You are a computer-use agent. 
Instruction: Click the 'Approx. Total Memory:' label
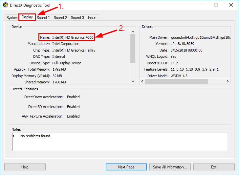click(32, 69)
